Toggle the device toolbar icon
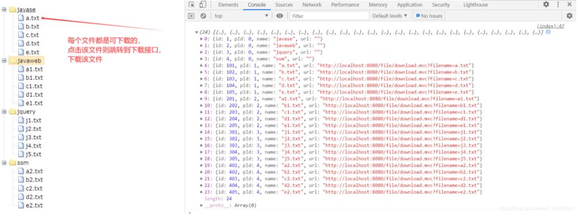This screenshot has width=578, height=216. (202, 5)
